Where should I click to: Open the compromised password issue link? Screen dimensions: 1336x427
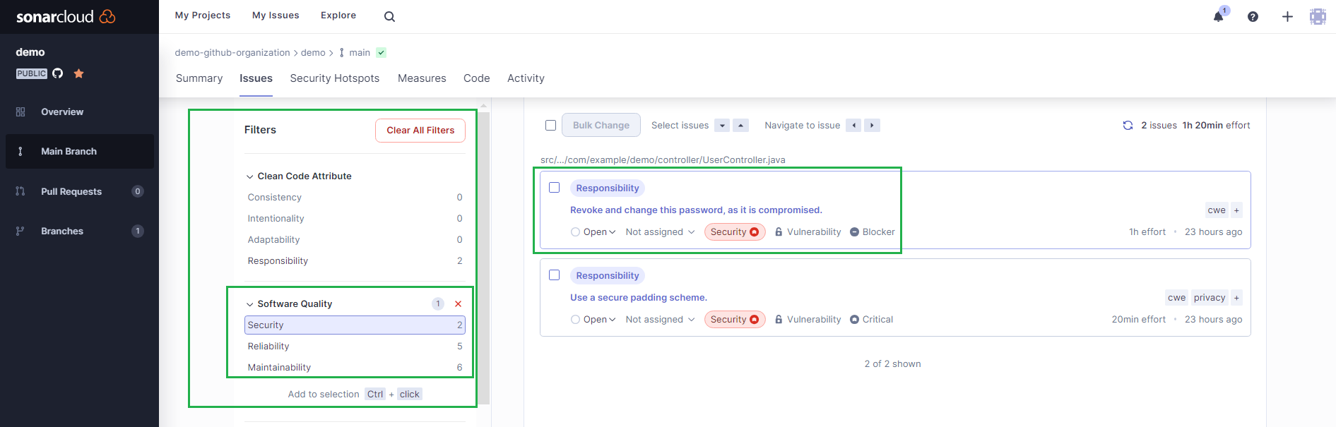pos(696,210)
